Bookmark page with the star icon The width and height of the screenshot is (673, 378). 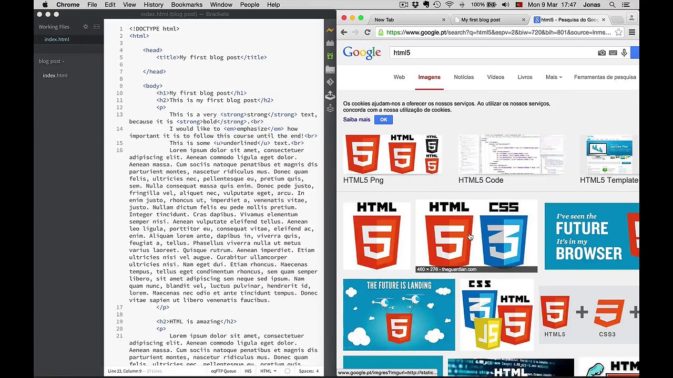[x=618, y=33]
